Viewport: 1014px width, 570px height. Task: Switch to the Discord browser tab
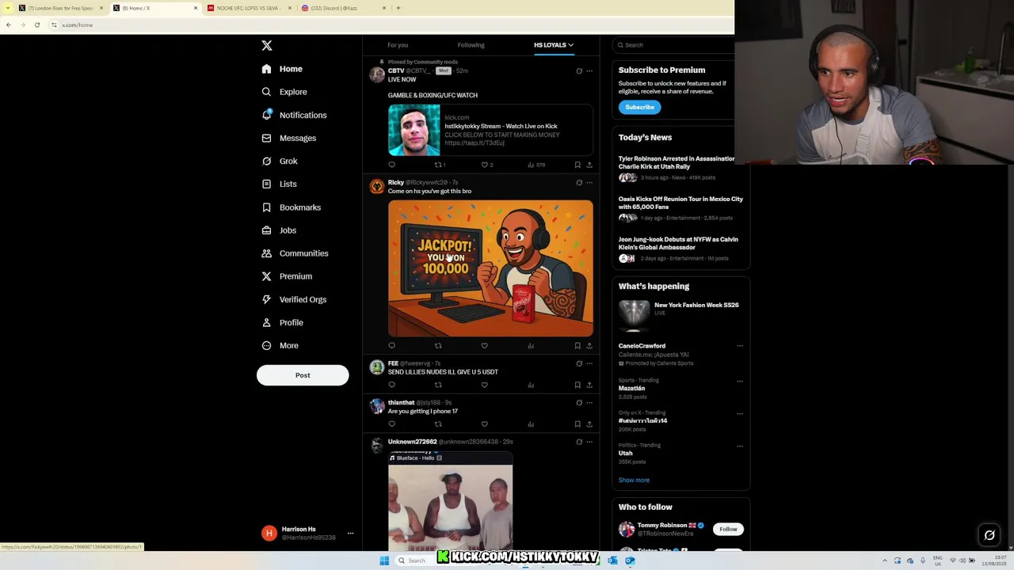point(345,8)
